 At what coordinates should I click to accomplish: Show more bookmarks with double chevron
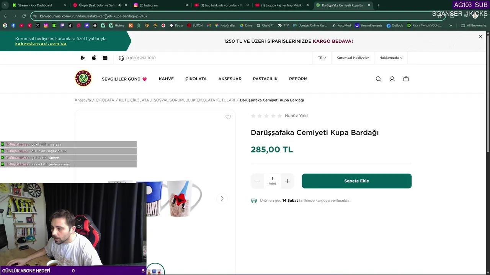[451, 26]
